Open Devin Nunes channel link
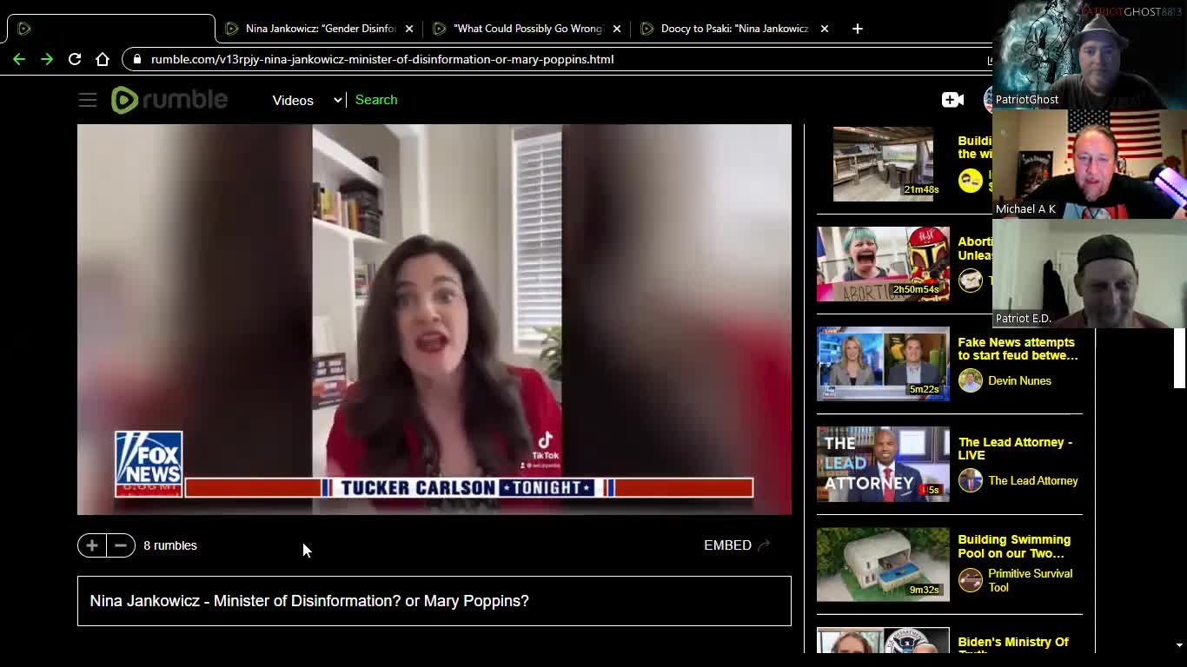This screenshot has width=1187, height=667. (x=1019, y=380)
